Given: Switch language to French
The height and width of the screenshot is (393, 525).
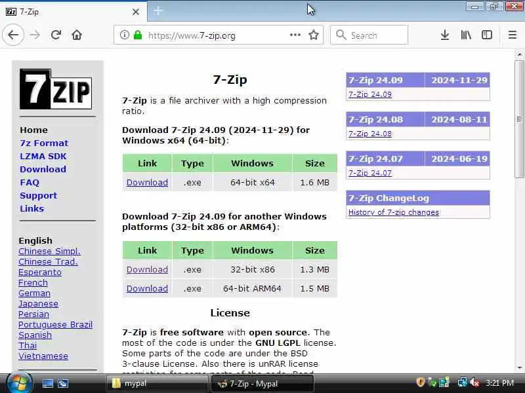Looking at the screenshot, I should click(x=33, y=283).
